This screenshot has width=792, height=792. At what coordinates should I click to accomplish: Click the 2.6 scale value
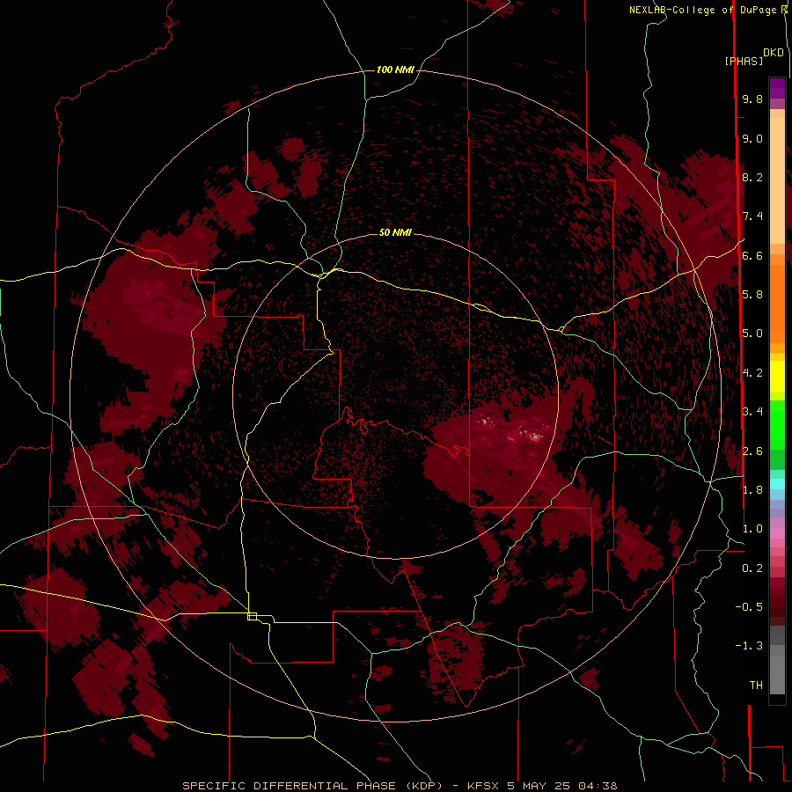point(752,451)
